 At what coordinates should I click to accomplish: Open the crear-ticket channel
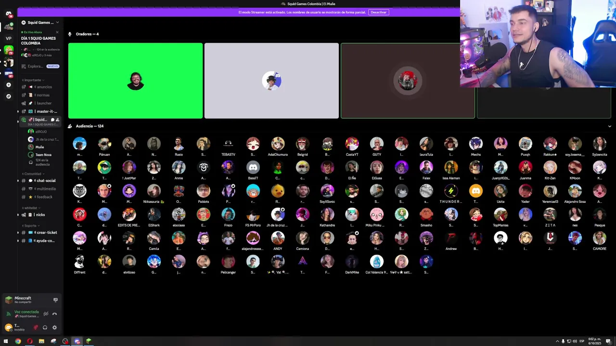point(40,233)
